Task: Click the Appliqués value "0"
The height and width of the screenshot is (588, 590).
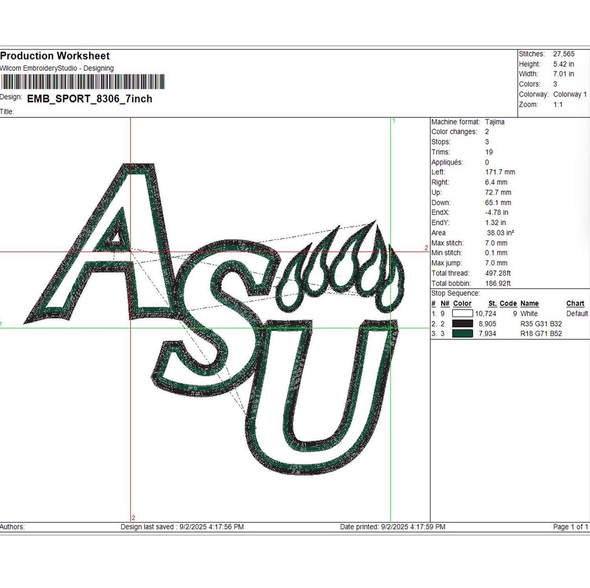Action: [487, 162]
